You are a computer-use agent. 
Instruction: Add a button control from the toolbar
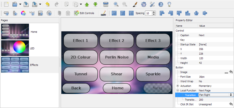click(6, 13)
